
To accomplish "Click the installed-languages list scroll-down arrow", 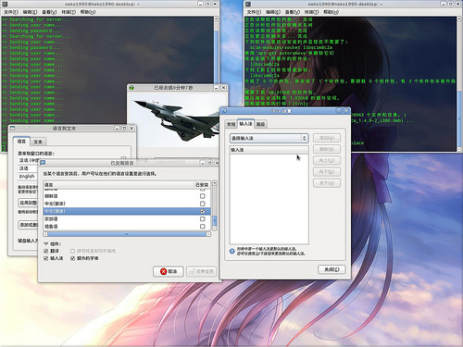I will [215, 229].
